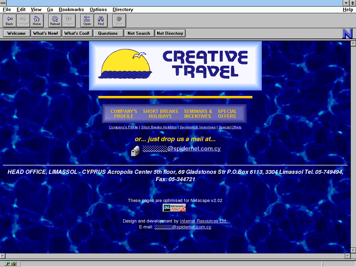Click the Back toolbar icon
The height and width of the screenshot is (267, 356).
click(x=9, y=21)
